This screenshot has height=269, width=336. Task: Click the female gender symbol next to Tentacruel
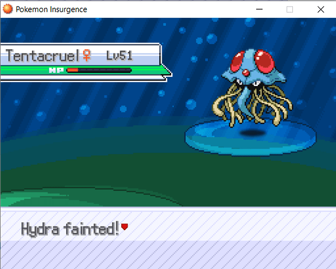click(87, 55)
